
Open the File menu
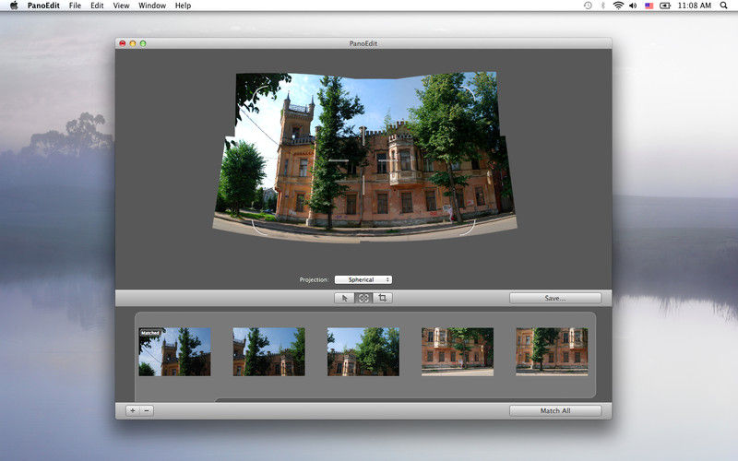coord(75,6)
